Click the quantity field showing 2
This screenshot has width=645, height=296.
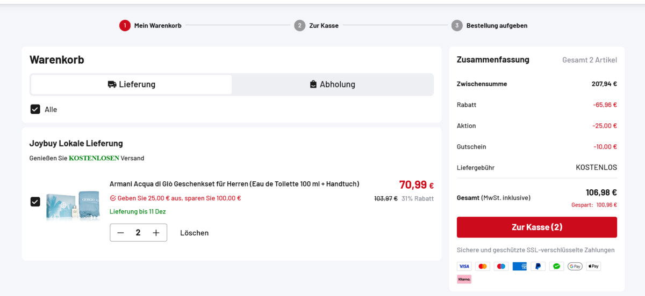(x=138, y=233)
